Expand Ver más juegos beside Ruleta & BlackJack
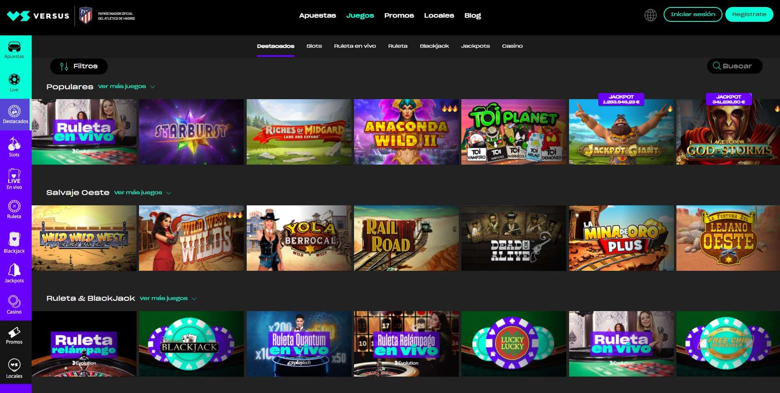This screenshot has height=393, width=780. (168, 298)
